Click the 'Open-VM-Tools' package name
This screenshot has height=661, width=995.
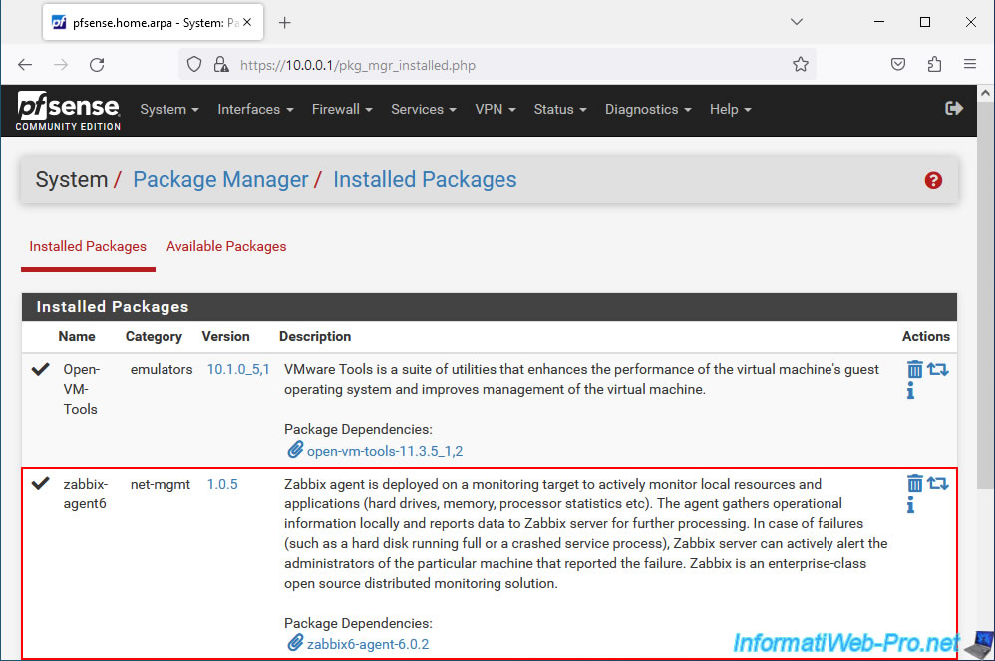(x=81, y=389)
